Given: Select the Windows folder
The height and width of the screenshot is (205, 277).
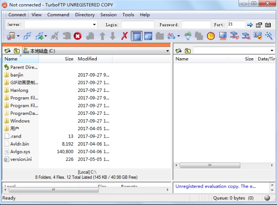Looking at the screenshot, I should point(17,121).
